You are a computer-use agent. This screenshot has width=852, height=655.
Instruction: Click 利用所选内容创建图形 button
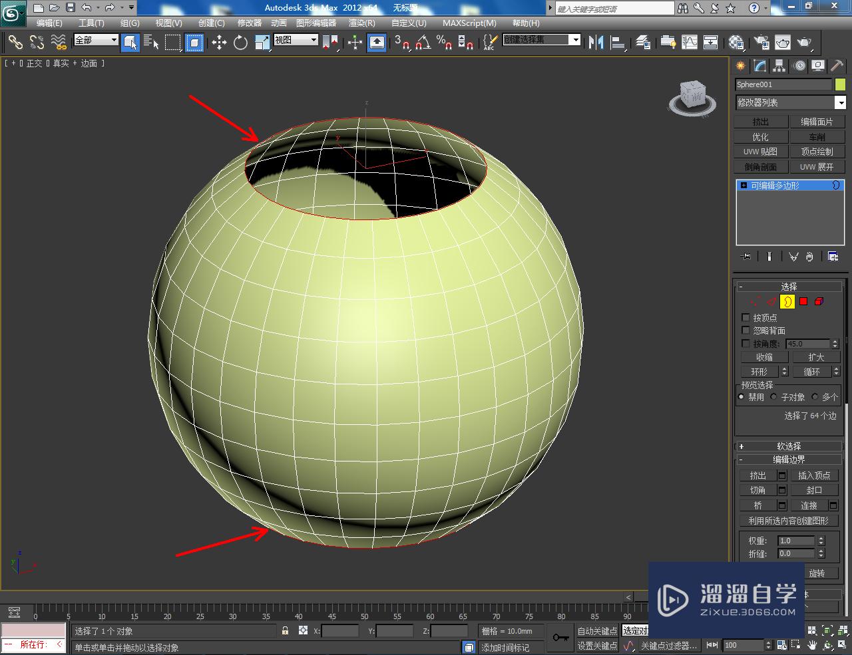coord(789,521)
